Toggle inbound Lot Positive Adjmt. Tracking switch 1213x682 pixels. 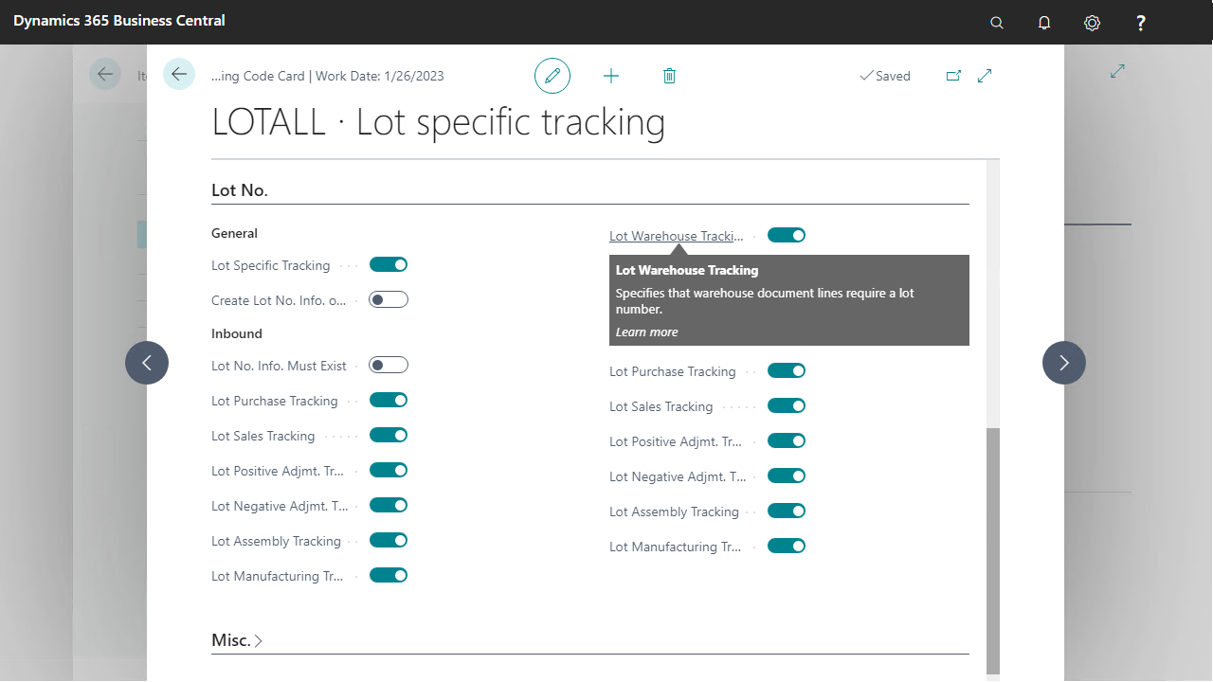point(389,470)
